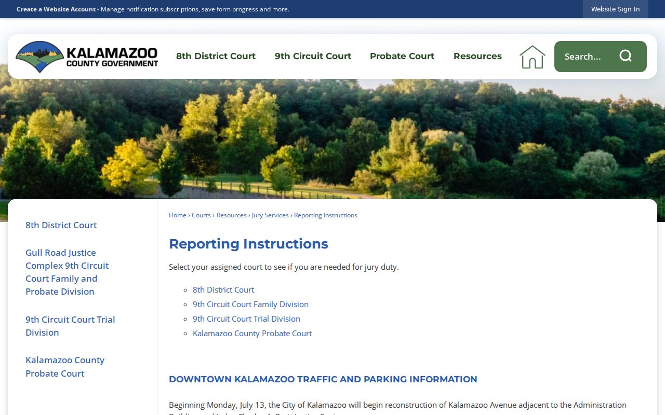Open 9th Circuit Court Trial Division bulleted link
This screenshot has width=665, height=415.
coord(246,319)
